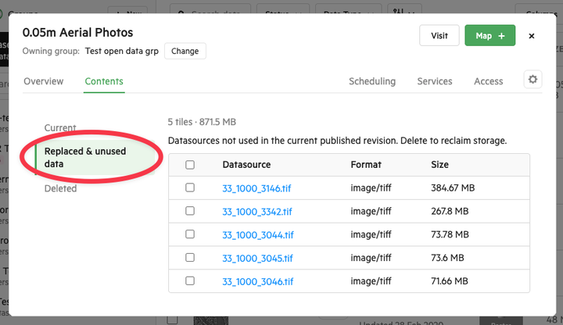The width and height of the screenshot is (563, 325).
Task: Click the Datasource column header
Action: [246, 165]
